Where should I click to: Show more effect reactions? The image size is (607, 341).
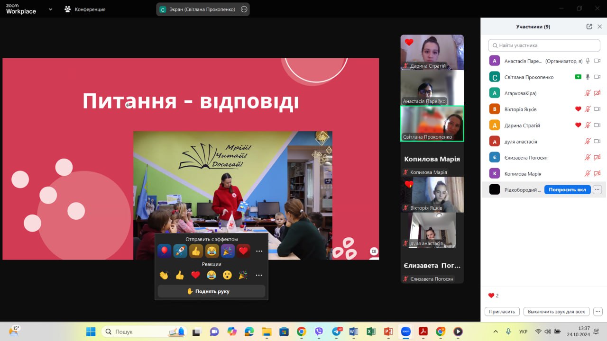pyautogui.click(x=259, y=251)
